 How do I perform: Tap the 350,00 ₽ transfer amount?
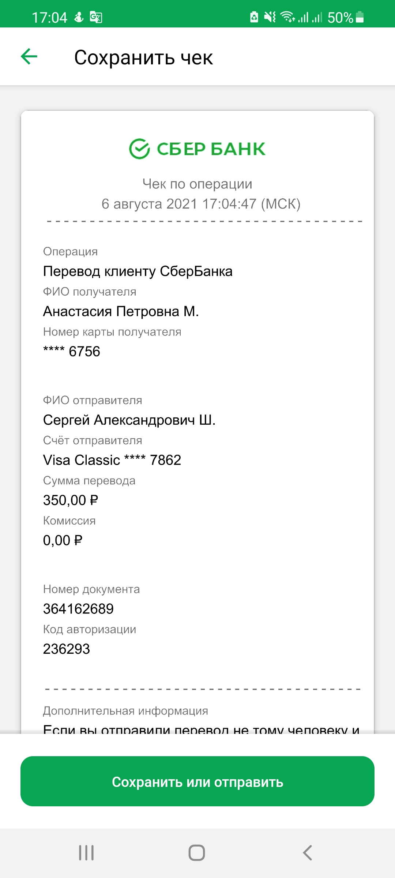[71, 500]
